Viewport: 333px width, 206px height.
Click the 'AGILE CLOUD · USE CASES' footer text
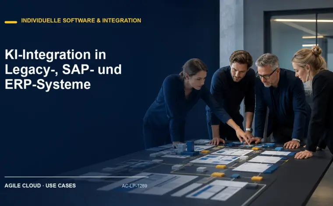tap(40, 185)
